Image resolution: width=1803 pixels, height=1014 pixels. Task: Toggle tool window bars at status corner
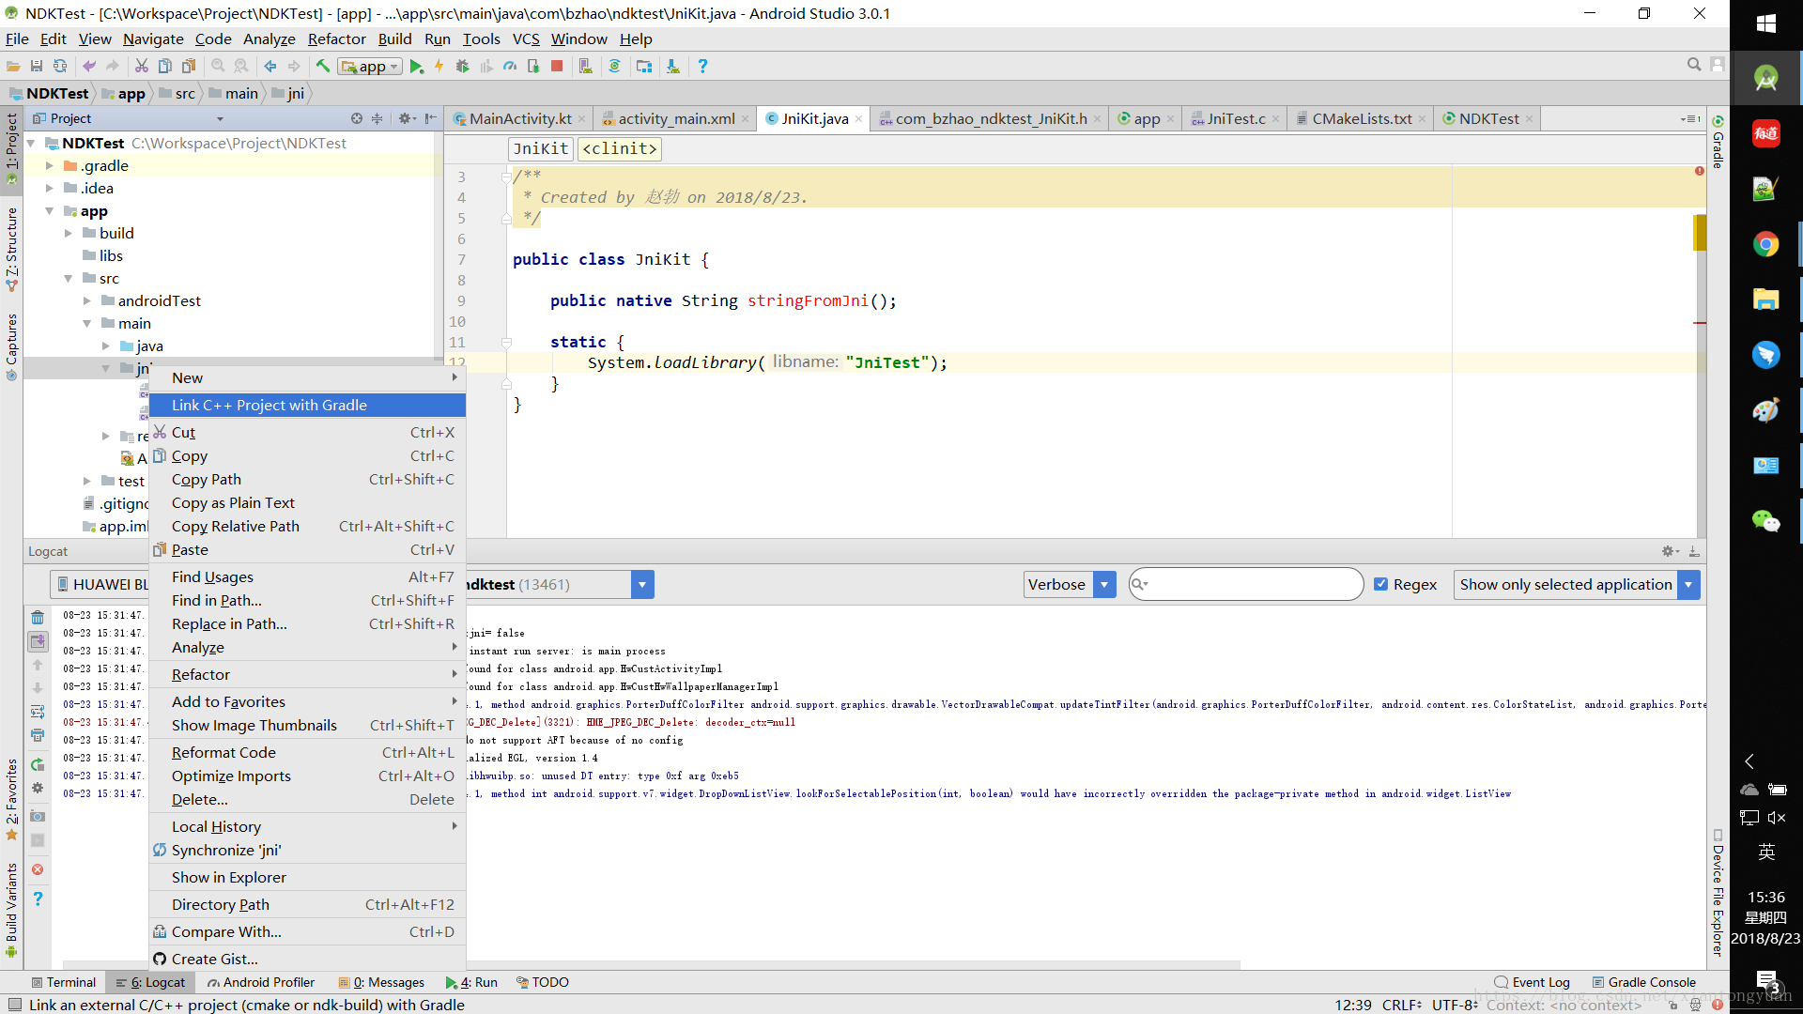tap(14, 1005)
